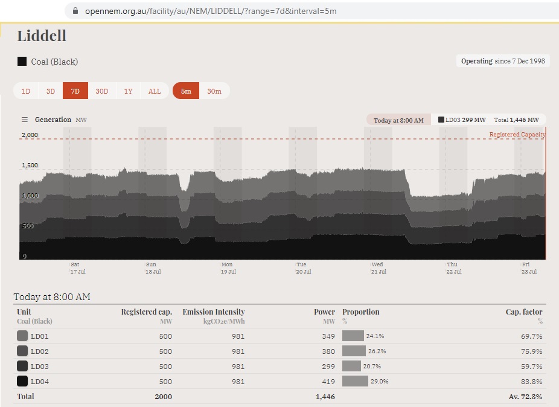Click LD03 299 MW tooltip value
The width and height of the screenshot is (559, 407).
[462, 120]
